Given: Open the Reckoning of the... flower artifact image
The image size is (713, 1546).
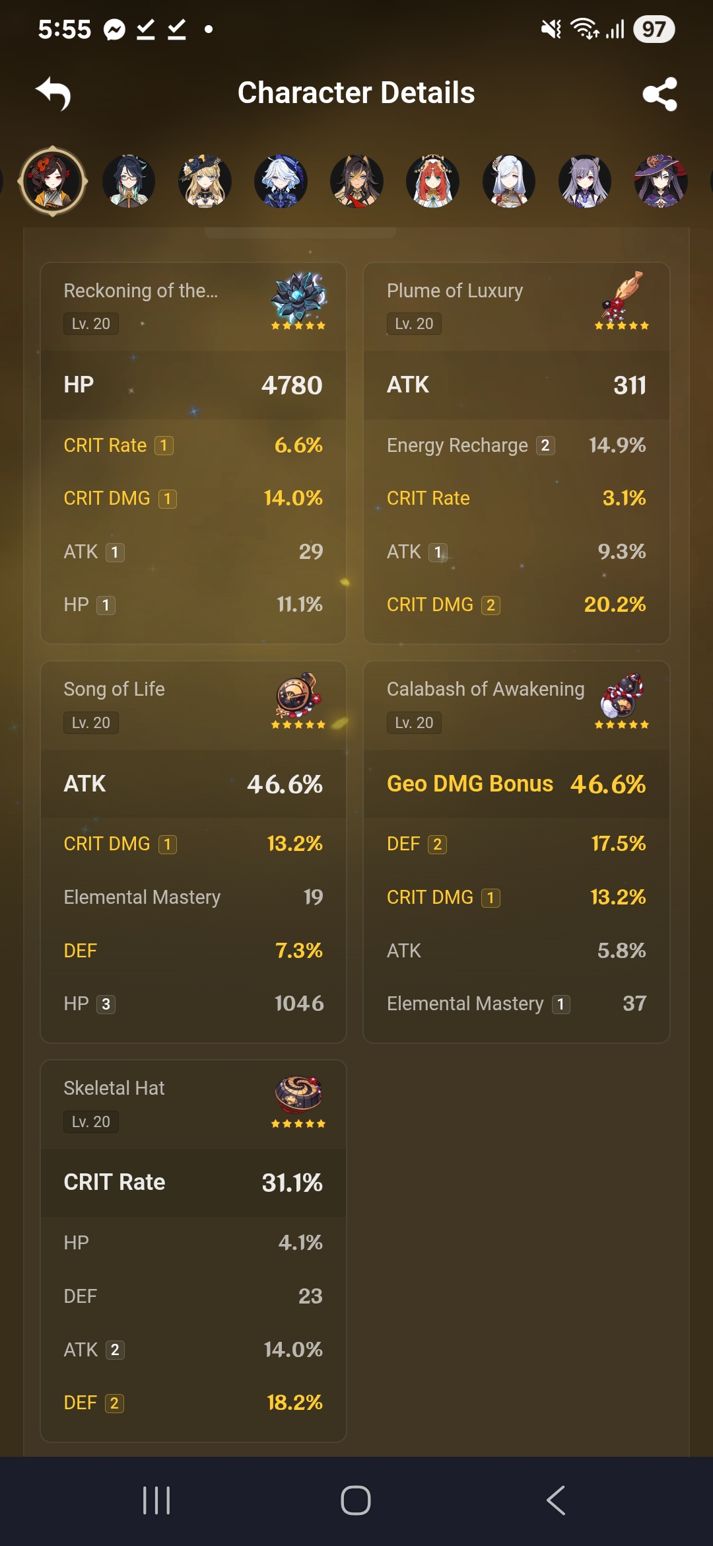Looking at the screenshot, I should tap(298, 296).
